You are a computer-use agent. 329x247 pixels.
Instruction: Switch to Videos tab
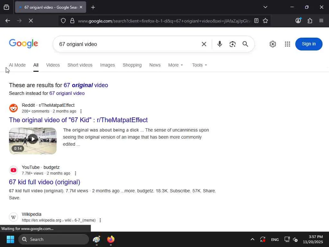coord(53,65)
